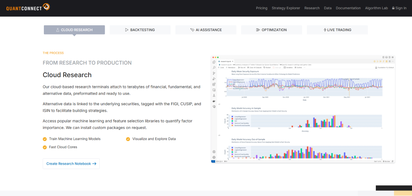Click the check icon beside Visualize and Explore Data
Viewport: 412px width, 196px height.
128,139
